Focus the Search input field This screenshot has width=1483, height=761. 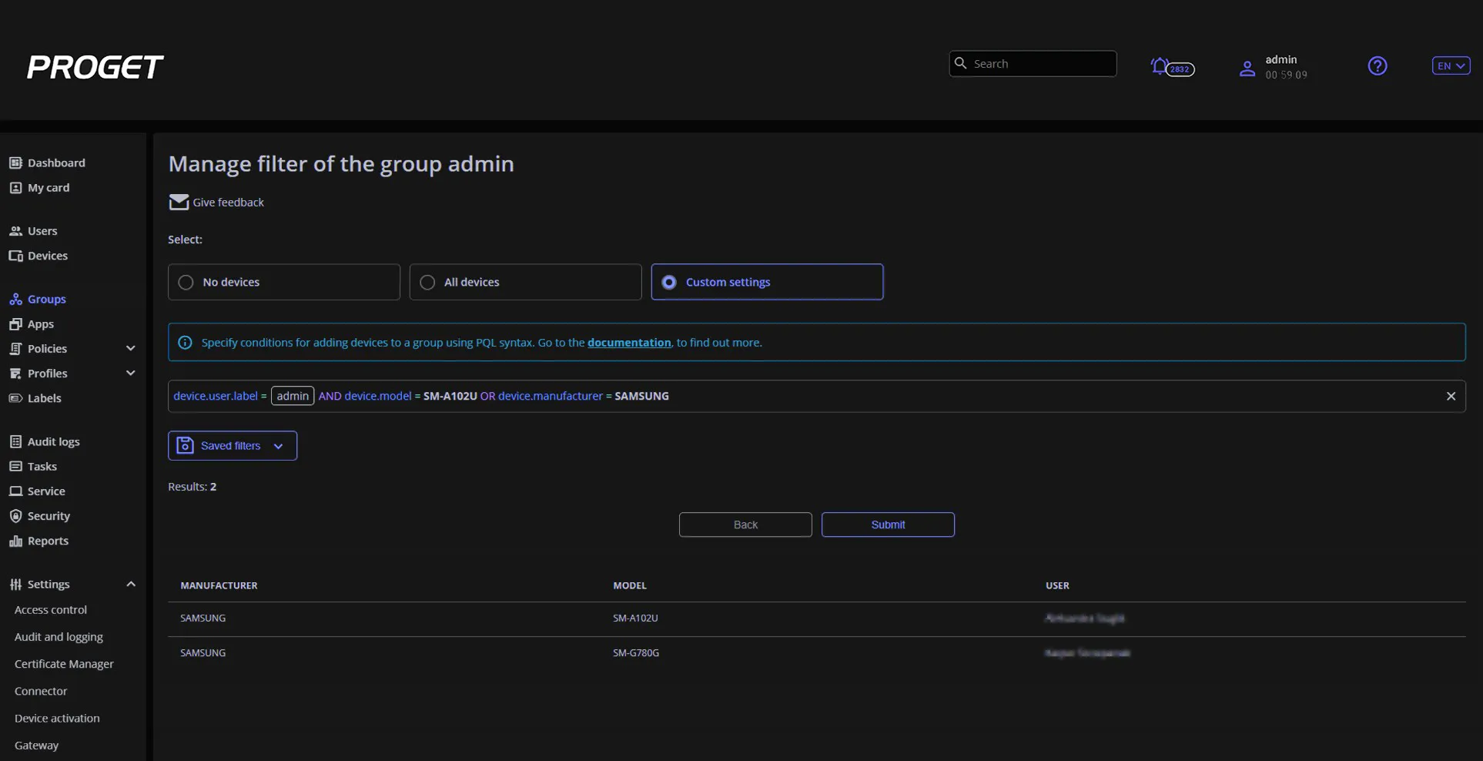(1033, 63)
